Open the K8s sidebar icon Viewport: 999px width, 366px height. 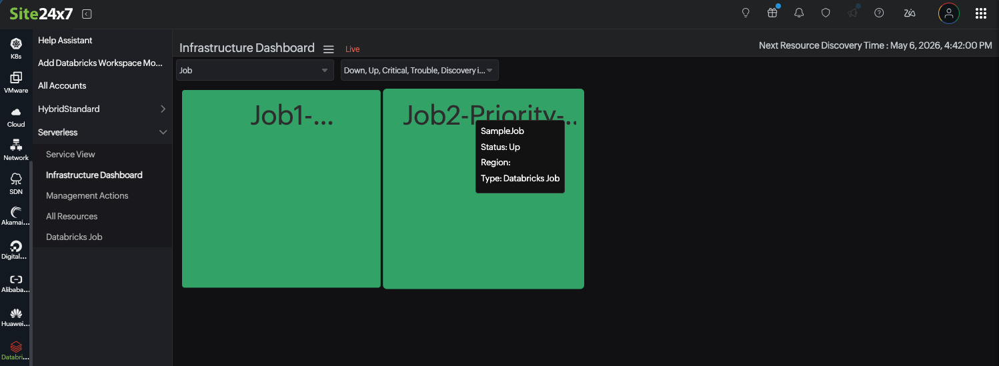pos(16,49)
